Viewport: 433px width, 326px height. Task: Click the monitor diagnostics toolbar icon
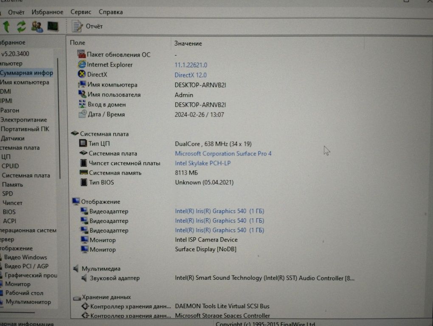click(53, 26)
